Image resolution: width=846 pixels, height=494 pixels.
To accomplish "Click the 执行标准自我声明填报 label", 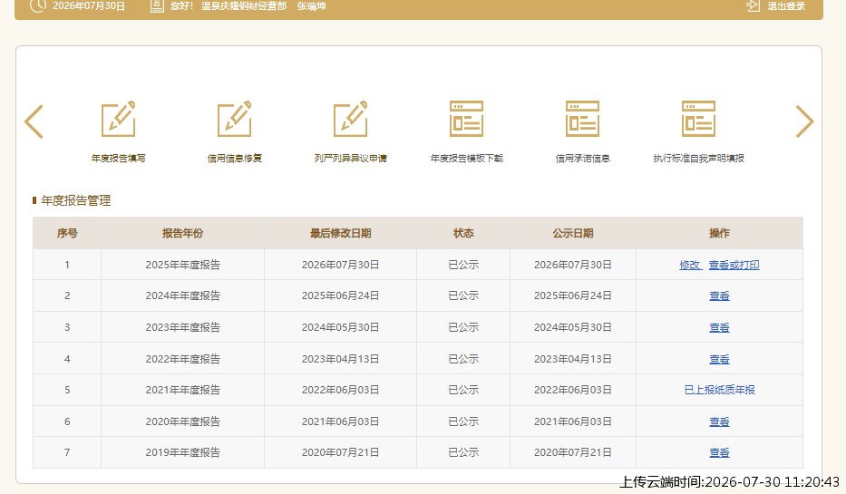I will click(x=699, y=158).
